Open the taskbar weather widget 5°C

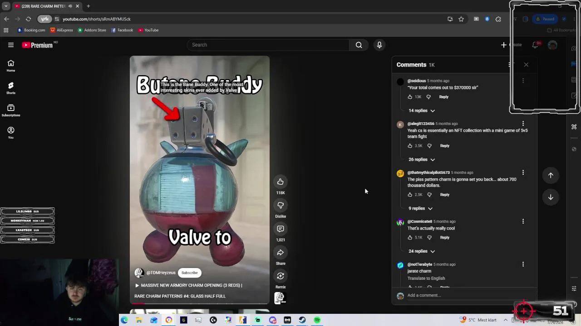point(478,320)
